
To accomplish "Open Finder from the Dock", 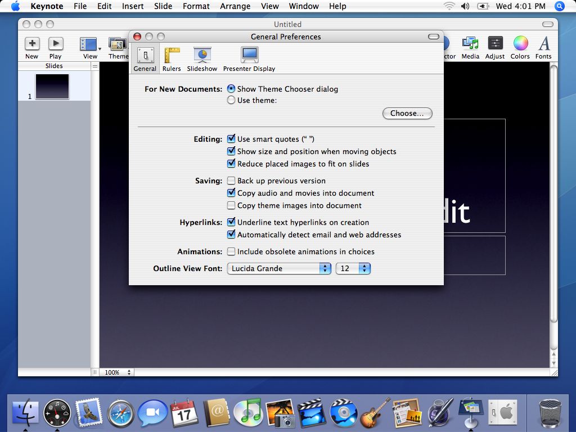I will pyautogui.click(x=25, y=413).
